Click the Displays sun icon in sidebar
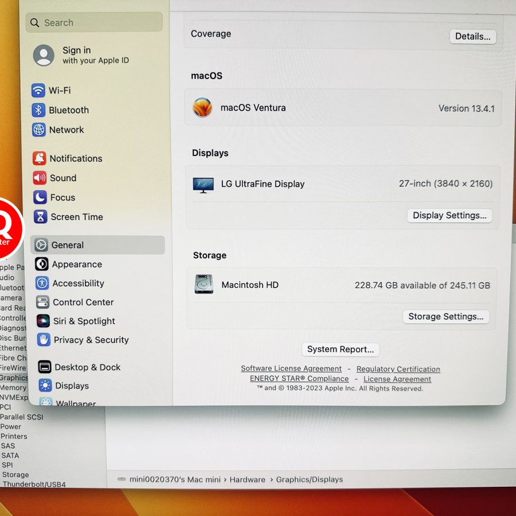This screenshot has height=516, width=516. point(45,385)
